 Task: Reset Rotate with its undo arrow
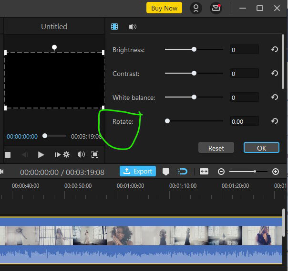274,121
